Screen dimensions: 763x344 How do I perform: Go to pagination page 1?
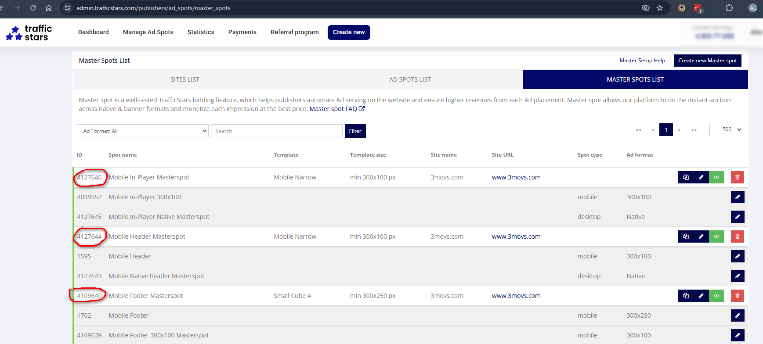click(666, 129)
